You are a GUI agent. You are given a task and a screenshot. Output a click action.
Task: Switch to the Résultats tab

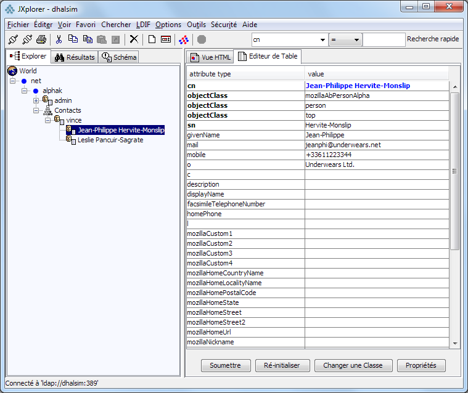[x=75, y=57]
